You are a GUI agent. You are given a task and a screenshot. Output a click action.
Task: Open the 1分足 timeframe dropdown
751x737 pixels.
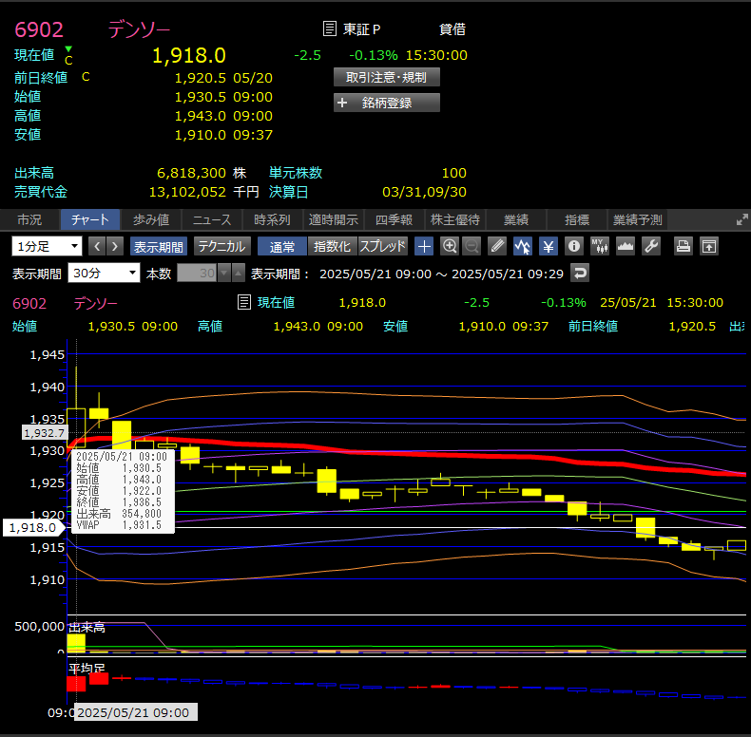[x=47, y=247]
